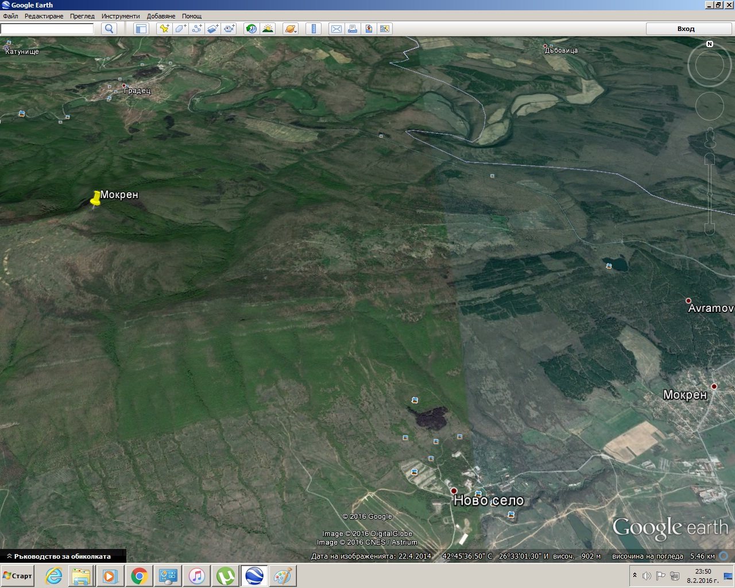The width and height of the screenshot is (735, 588).
Task: Add a new placemark from toolbar
Action: [164, 29]
